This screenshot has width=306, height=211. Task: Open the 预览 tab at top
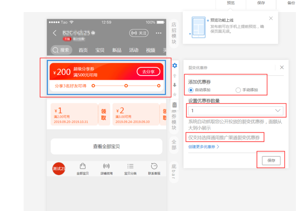coord(231,3)
